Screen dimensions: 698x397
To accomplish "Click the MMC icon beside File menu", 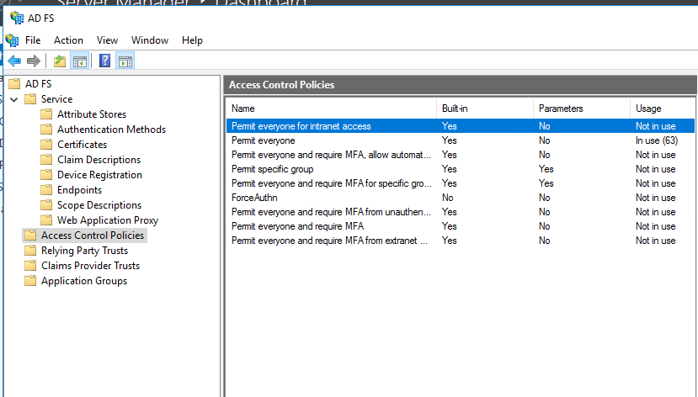I will (x=12, y=40).
